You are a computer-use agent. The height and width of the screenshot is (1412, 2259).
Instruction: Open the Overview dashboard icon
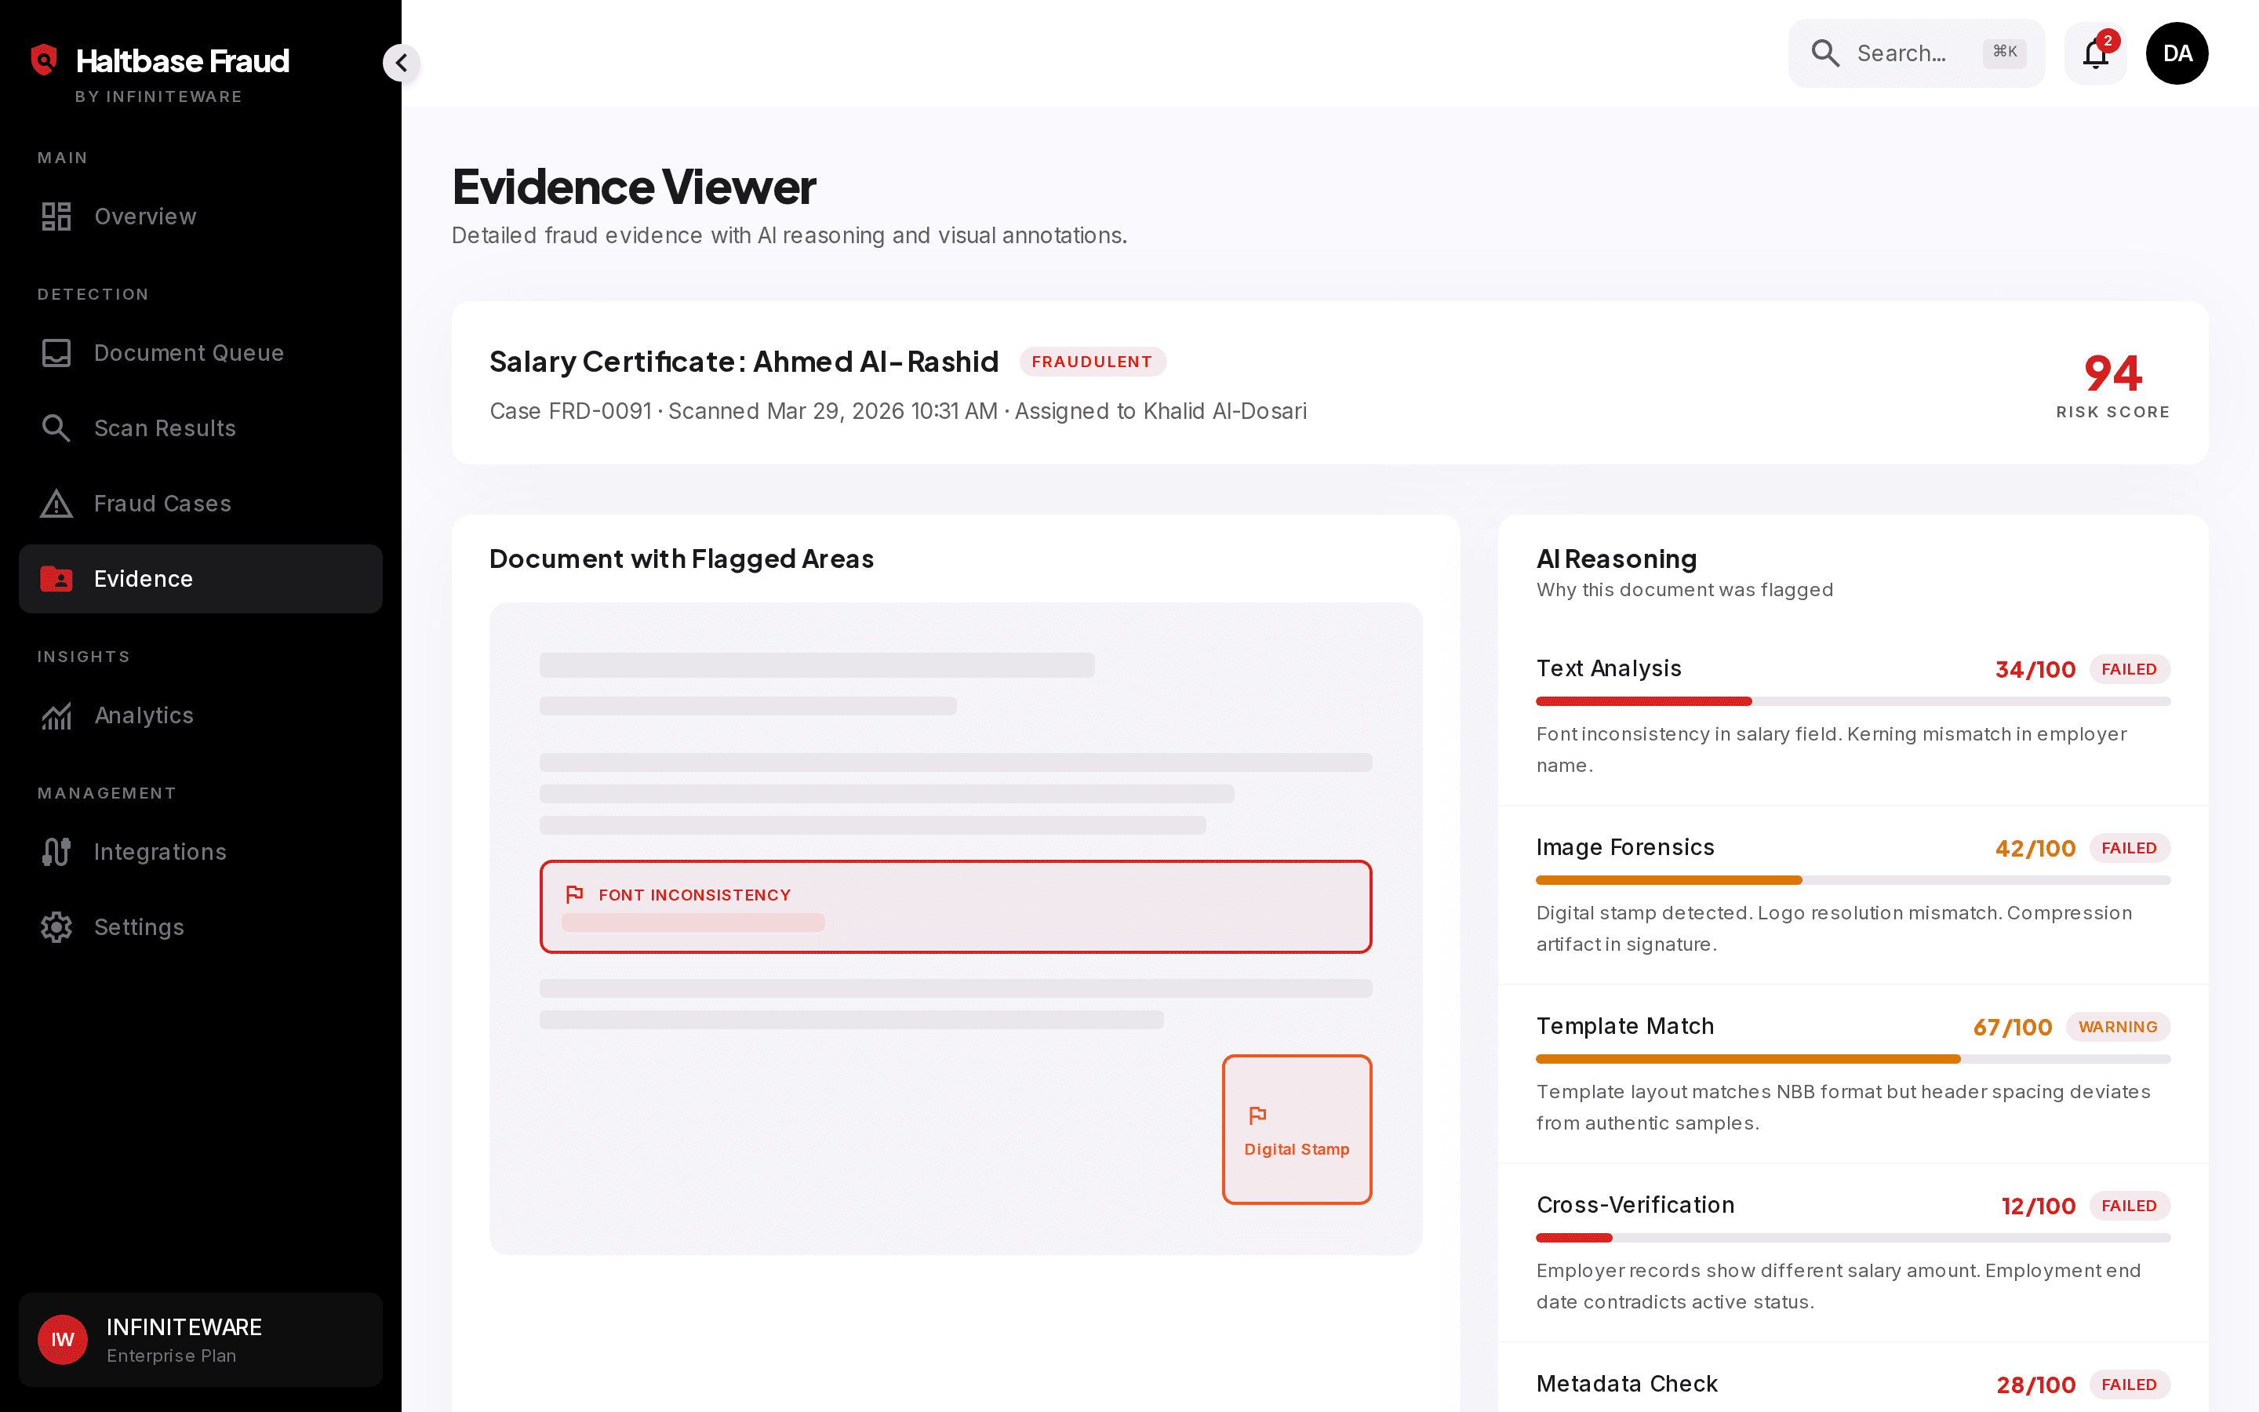click(56, 216)
